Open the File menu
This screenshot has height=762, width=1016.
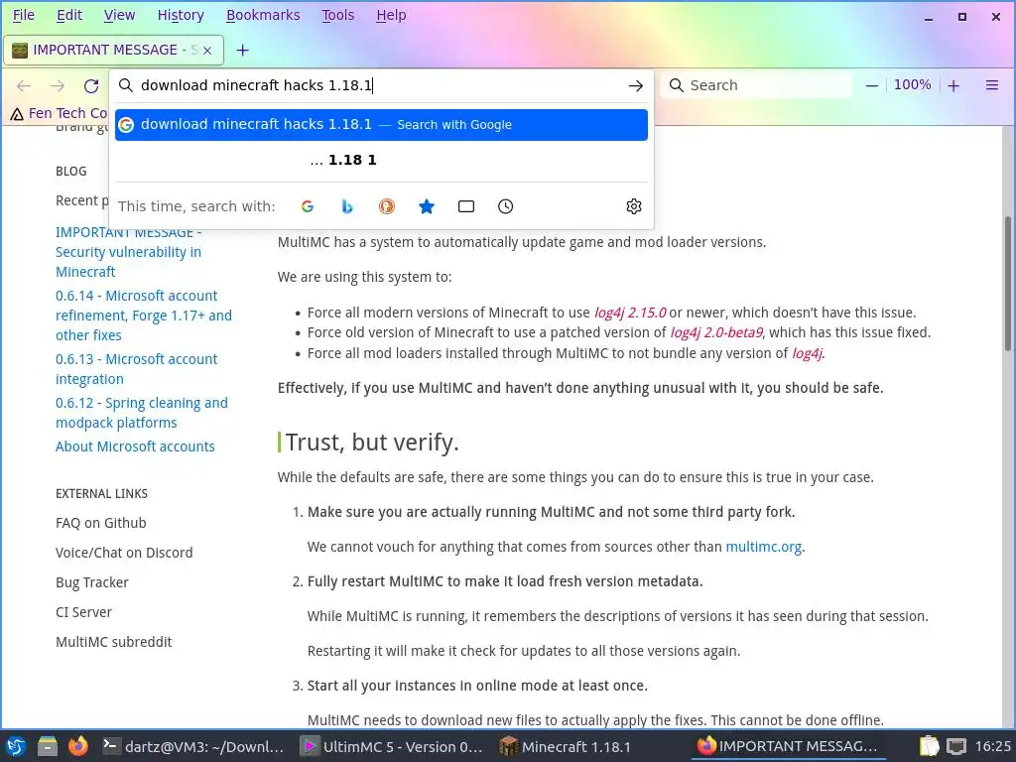(x=24, y=15)
